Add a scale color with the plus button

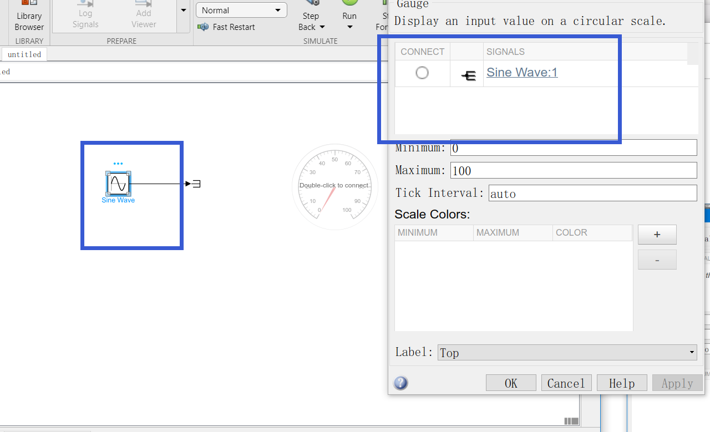[x=657, y=235]
